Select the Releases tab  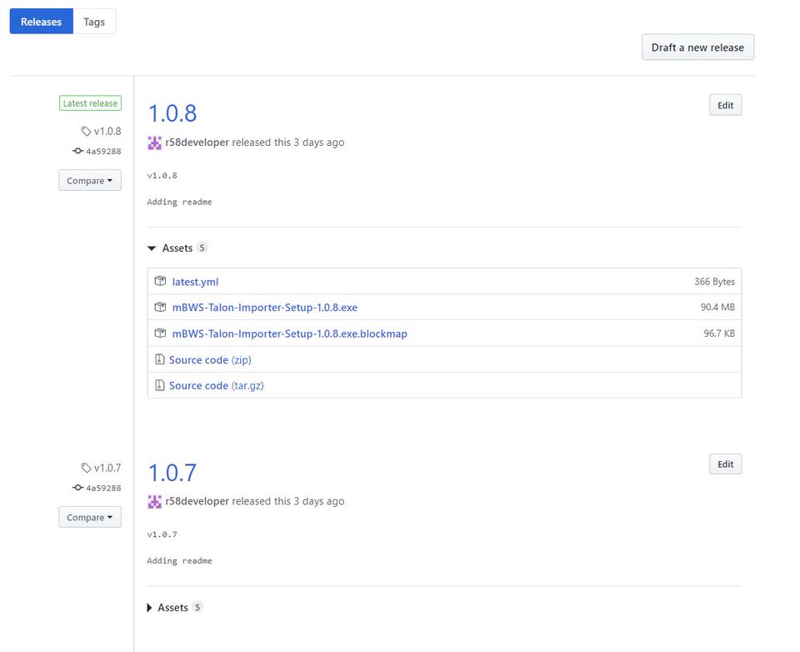[41, 22]
